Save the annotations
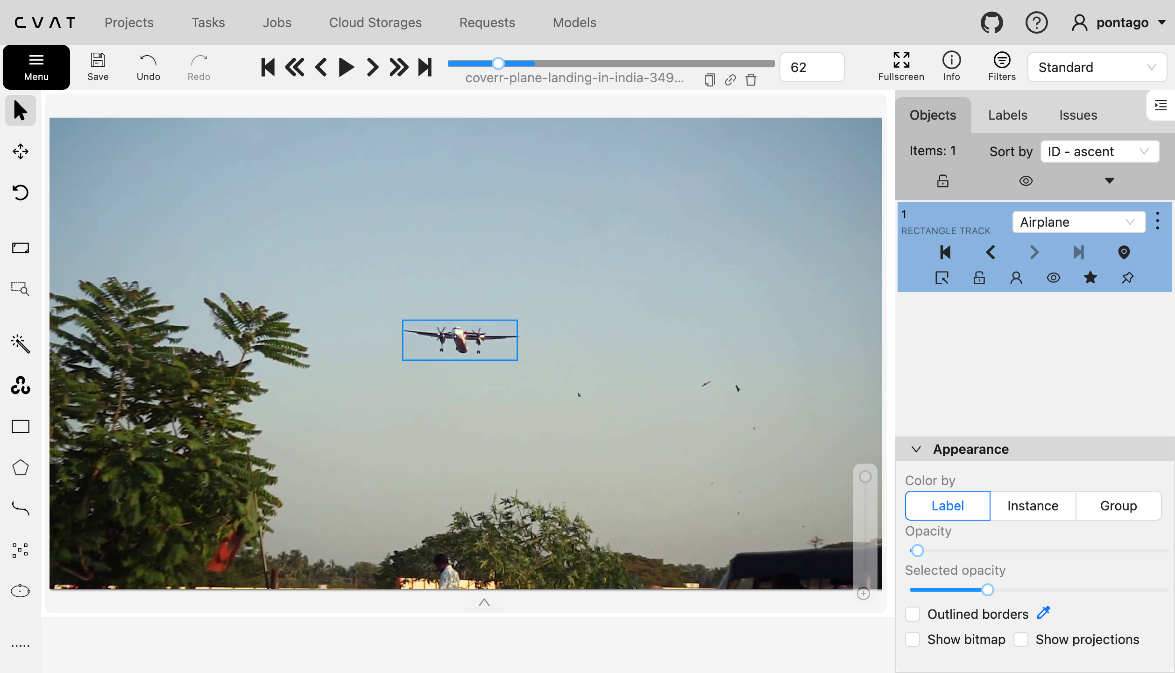The height and width of the screenshot is (673, 1175). point(98,67)
